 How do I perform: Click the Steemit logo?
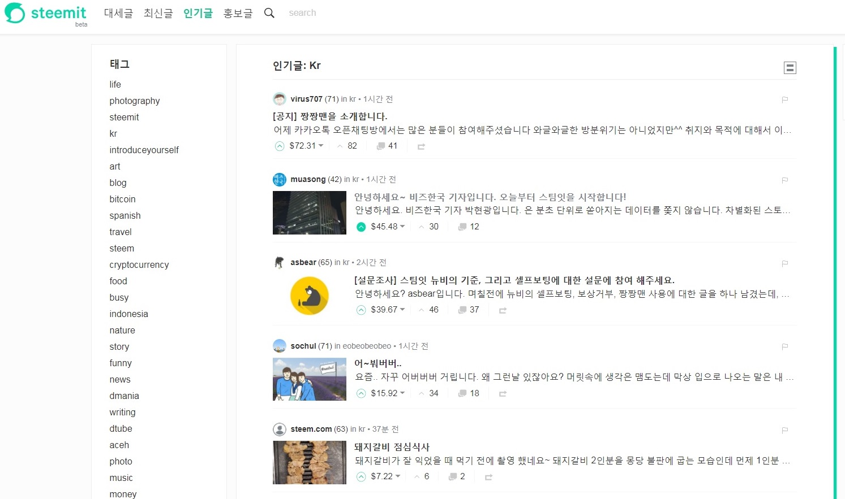pos(45,14)
